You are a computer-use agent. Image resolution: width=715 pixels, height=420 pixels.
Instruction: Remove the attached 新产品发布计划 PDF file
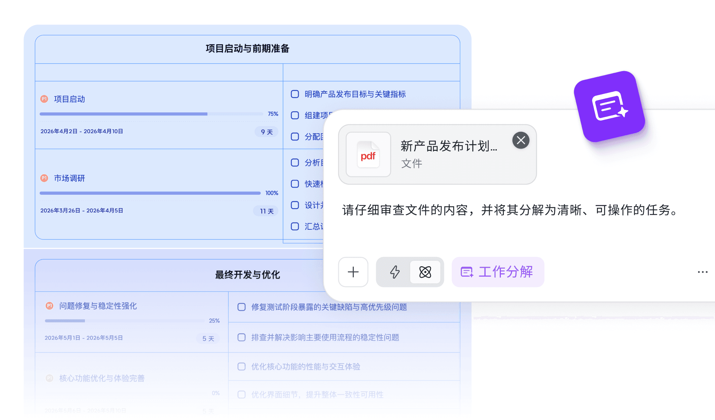tap(521, 140)
